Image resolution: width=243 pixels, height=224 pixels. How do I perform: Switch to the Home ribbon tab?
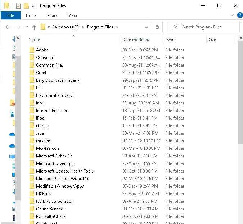(31, 15)
